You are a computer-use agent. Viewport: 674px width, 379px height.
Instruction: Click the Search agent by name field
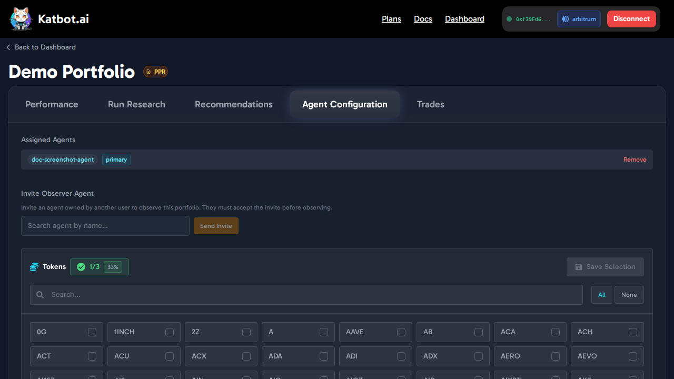[105, 226]
